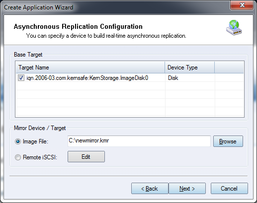Cancel the wizard
This screenshot has width=257, height=203.
(x=229, y=189)
